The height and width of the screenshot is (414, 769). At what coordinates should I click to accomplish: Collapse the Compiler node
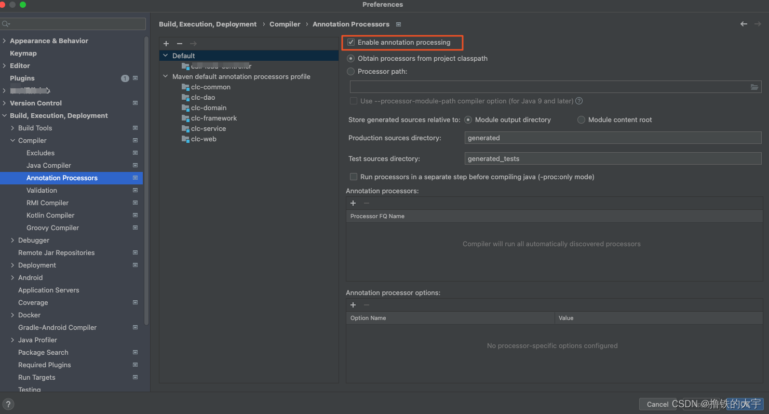(13, 141)
